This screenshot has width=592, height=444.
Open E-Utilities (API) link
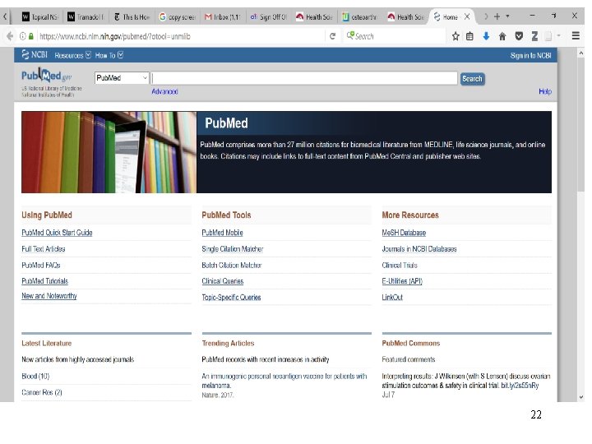coord(402,281)
